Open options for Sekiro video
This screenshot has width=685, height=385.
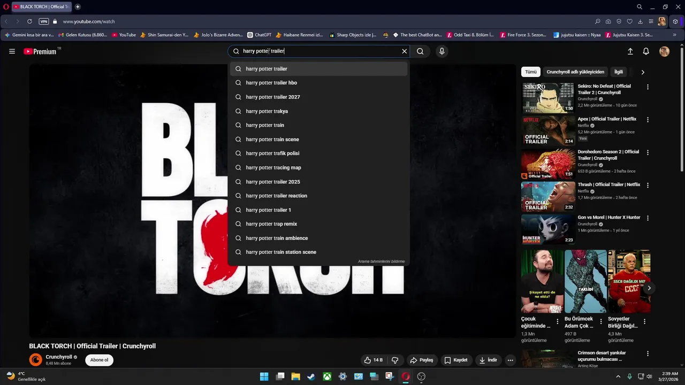click(x=648, y=87)
